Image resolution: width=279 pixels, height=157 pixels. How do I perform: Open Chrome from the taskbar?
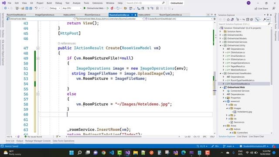click(x=104, y=153)
